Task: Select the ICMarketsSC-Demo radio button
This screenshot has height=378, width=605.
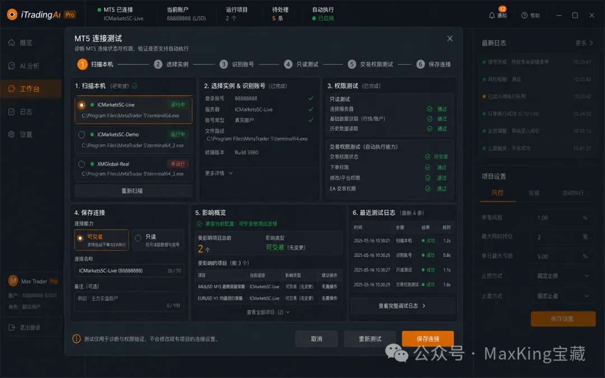Action: [x=82, y=134]
